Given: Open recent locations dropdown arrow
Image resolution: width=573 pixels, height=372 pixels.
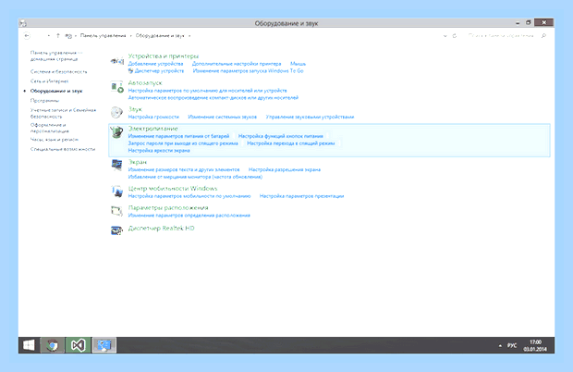Looking at the screenshot, I should click(48, 36).
